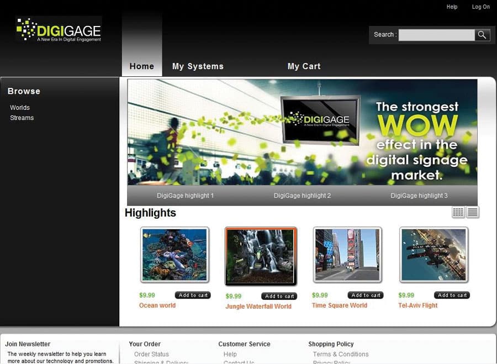This screenshot has width=497, height=364.
Task: Click the DigiGage logo
Action: point(59,29)
